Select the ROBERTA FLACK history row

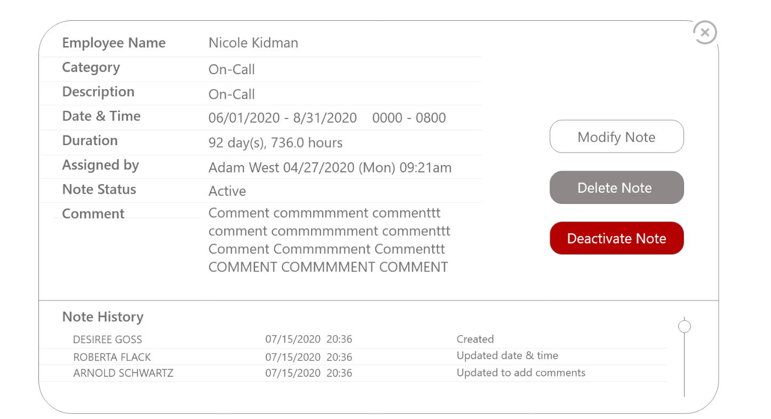click(112, 357)
